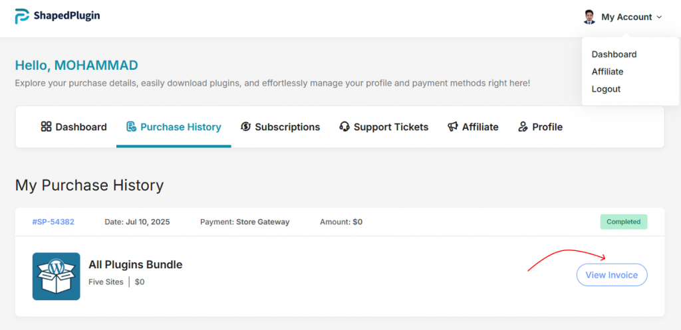
Task: Click the Purchase History receipt icon
Action: coord(131,127)
